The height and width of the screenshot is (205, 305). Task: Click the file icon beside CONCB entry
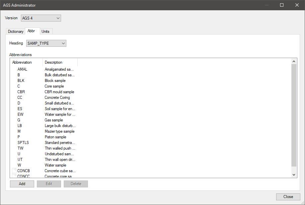click(14, 170)
